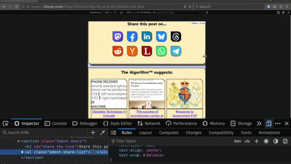The image size is (291, 164).
Task: Open responsive design settings gear
Action: click(283, 13)
